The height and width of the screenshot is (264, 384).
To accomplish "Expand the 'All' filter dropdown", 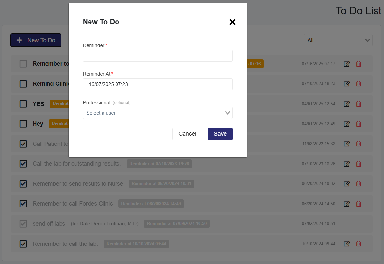I will click(x=338, y=40).
